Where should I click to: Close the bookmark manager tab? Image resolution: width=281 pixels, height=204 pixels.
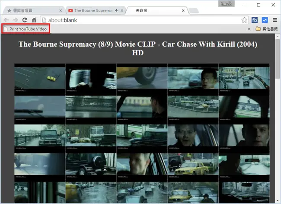[61, 10]
